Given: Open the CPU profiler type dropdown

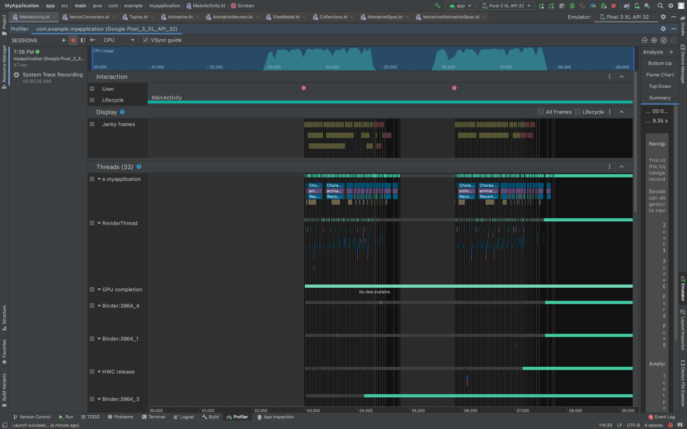Looking at the screenshot, I should 119,40.
